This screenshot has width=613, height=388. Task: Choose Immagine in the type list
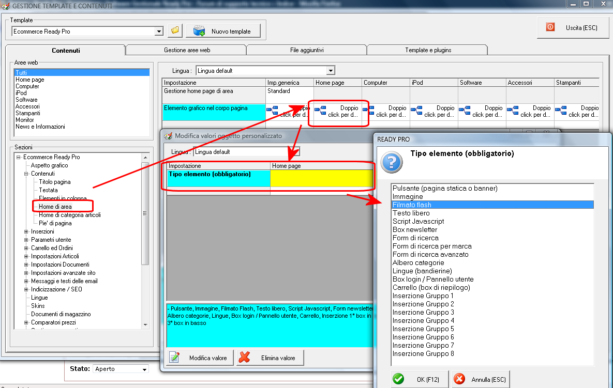coord(408,197)
